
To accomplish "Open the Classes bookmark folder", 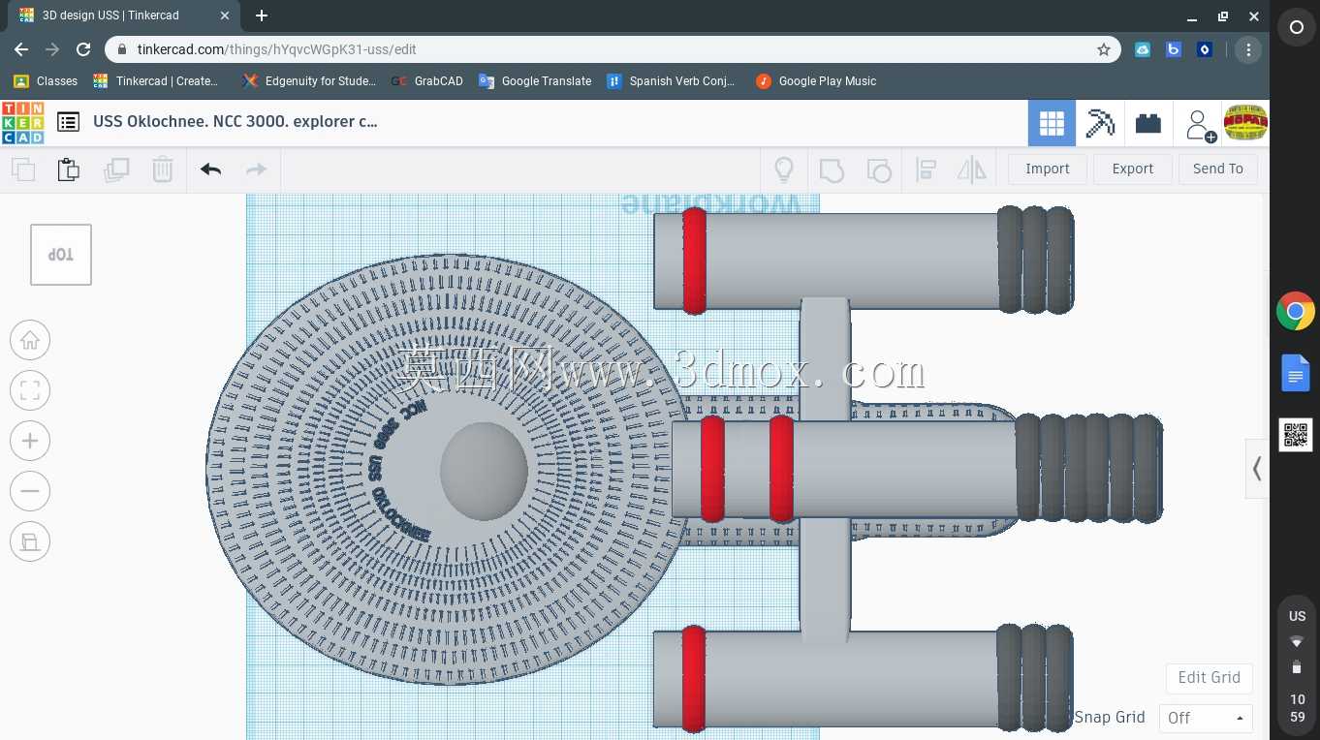I will coord(46,81).
